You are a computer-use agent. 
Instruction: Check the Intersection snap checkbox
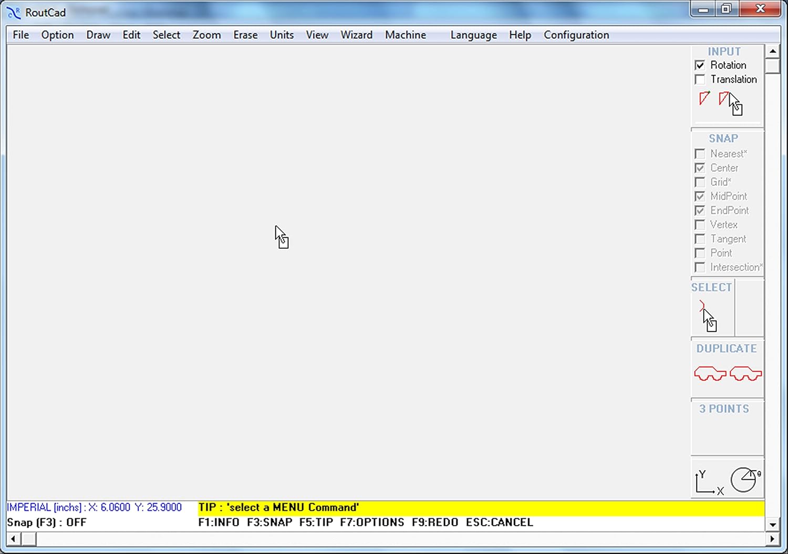[700, 267]
